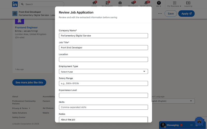Focus the Salary Range field
207x129 pixels.
pyautogui.click(x=103, y=83)
